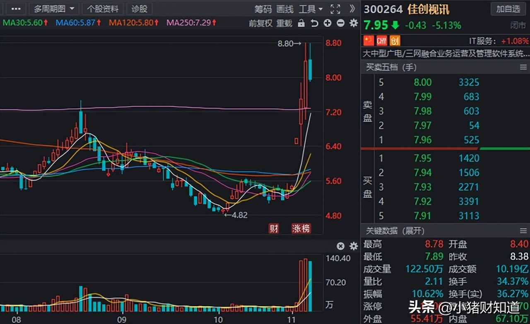Select the 画线 drawing tool
The height and width of the screenshot is (324, 530).
pyautogui.click(x=284, y=9)
